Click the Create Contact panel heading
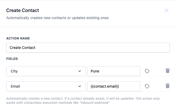Screen dimensions: 176x108 coord(23,10)
